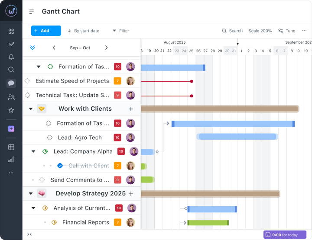
Task: Open the favorites star icon
Action: coord(11,110)
